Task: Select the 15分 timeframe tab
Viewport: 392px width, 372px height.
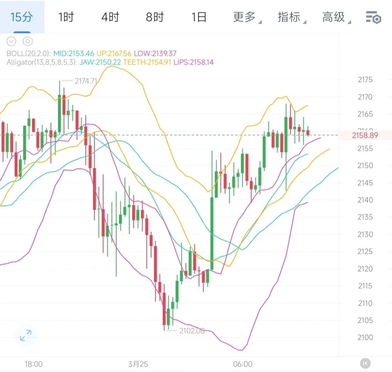Action: pyautogui.click(x=22, y=17)
